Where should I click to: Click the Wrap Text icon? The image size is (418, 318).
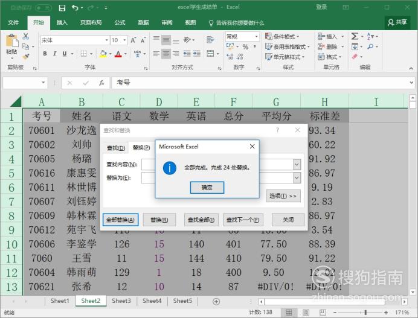pos(210,40)
